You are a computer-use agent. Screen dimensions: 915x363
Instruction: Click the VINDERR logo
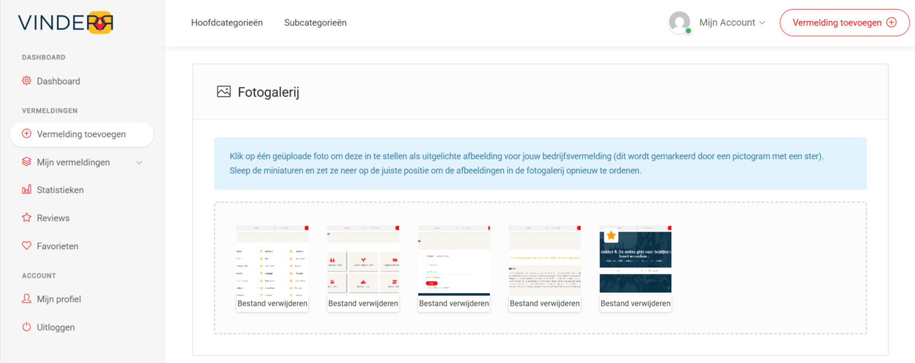66,23
